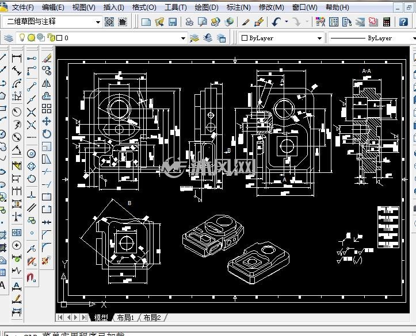Select the Fillet tool
Screen dimensions: 416x336
47,247
